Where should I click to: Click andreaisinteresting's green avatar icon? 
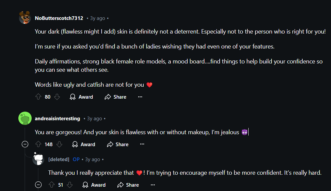25,119
